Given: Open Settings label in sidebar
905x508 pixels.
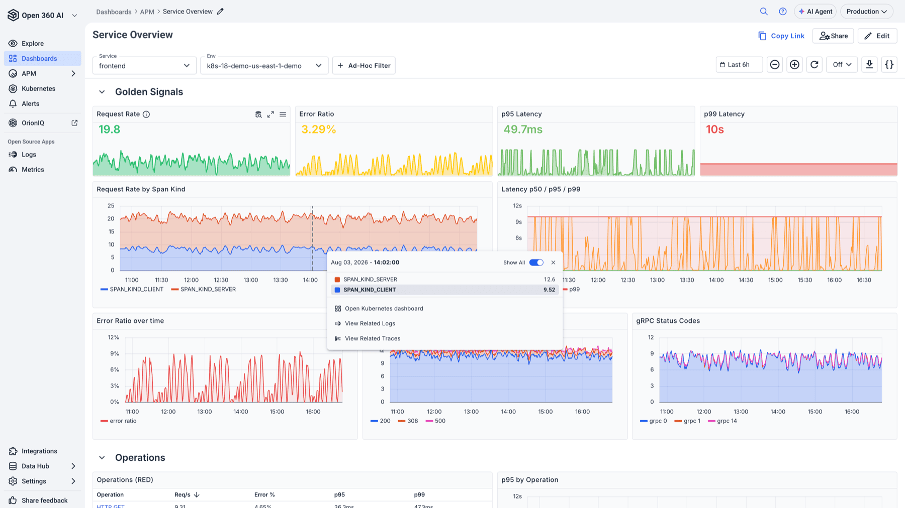Looking at the screenshot, I should 34,481.
